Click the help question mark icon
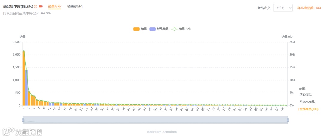 tap(36, 7)
